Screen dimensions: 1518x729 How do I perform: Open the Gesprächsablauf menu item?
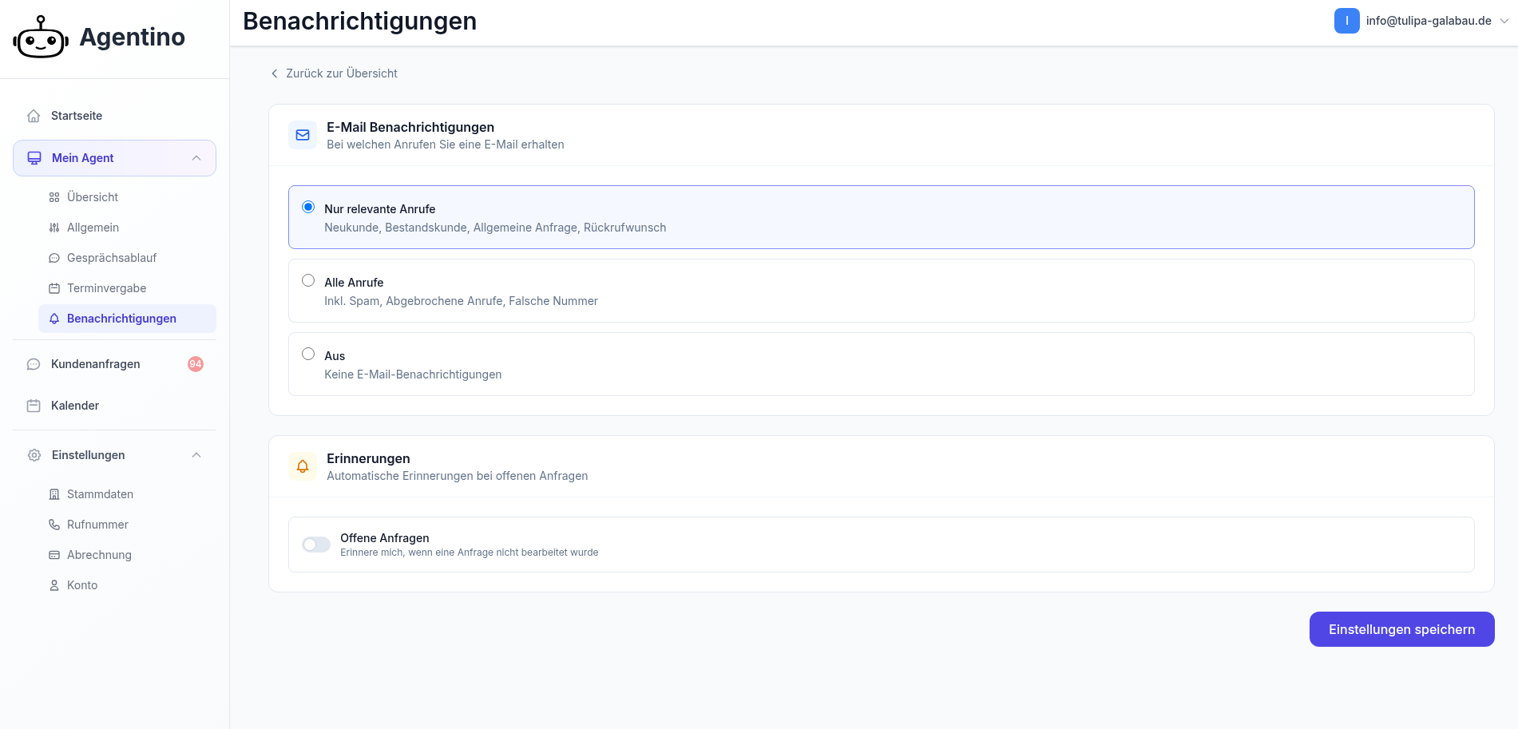pyautogui.click(x=112, y=258)
